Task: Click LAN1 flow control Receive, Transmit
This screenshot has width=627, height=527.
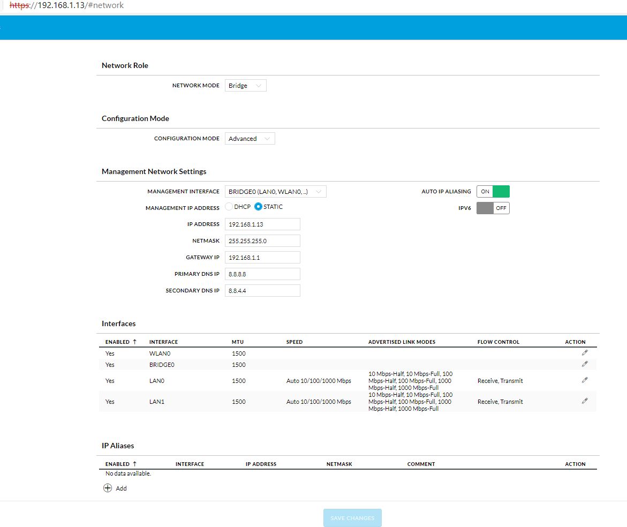Action: tap(500, 402)
